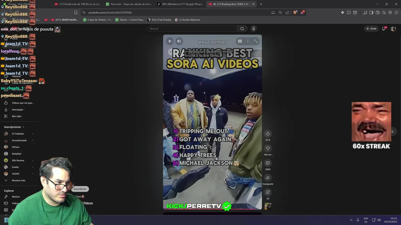
Task: Mute the Shorts video volume
Action: coord(179,41)
